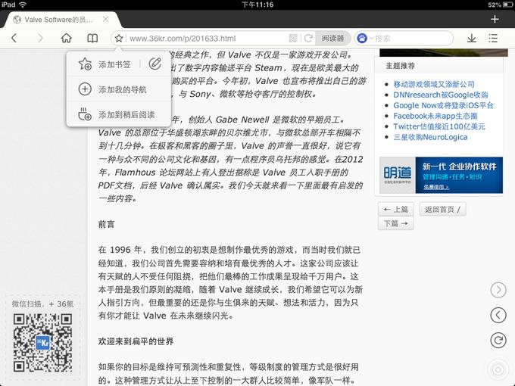Open the bookmarks book icon

[92, 38]
